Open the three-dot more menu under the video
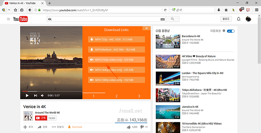The height and width of the screenshot is (133, 261). 54,127
